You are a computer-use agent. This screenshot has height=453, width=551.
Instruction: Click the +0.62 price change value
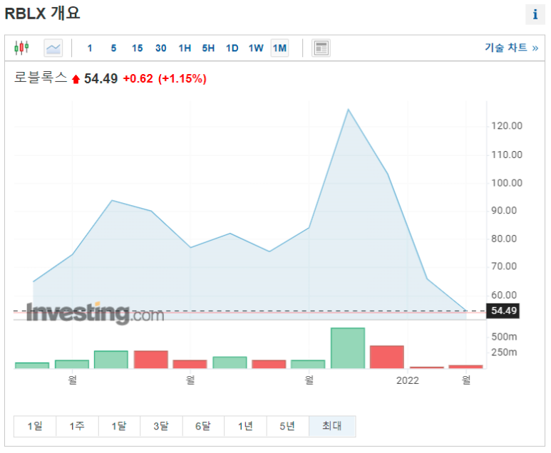click(138, 78)
